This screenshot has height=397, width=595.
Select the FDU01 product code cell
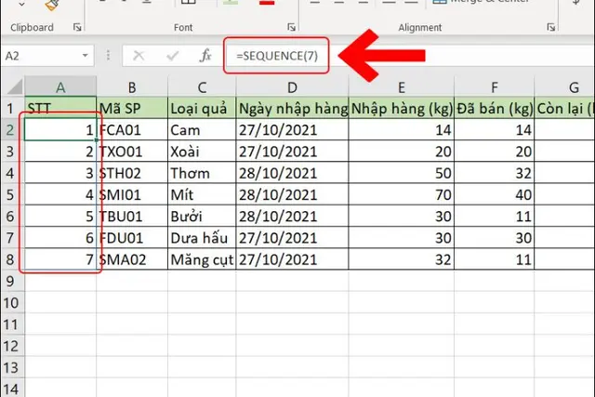[x=132, y=238]
